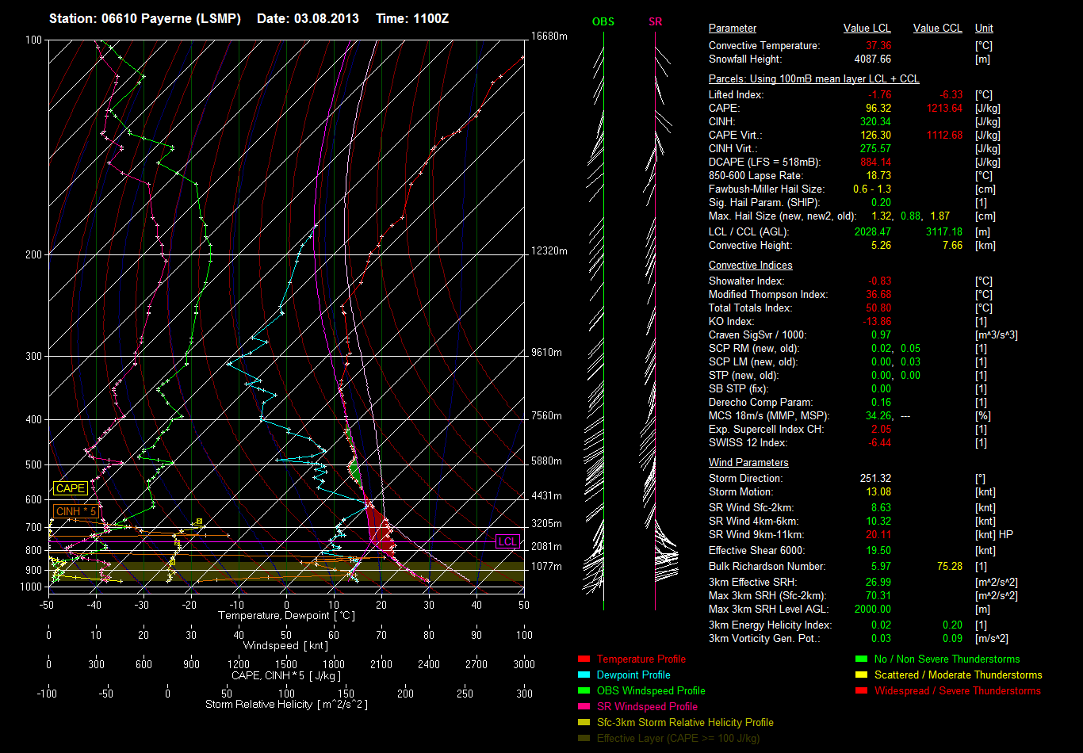This screenshot has height=753, width=1083.
Task: Click the red Temperature Profile legend swatch
Action: point(584,659)
